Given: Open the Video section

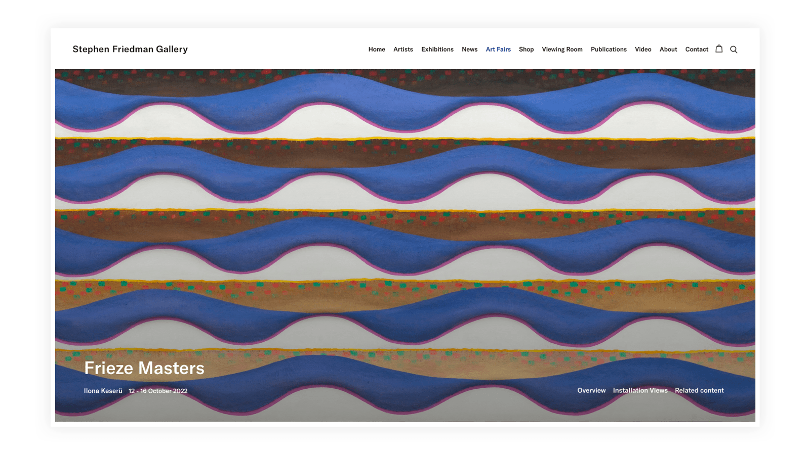Looking at the screenshot, I should [643, 50].
